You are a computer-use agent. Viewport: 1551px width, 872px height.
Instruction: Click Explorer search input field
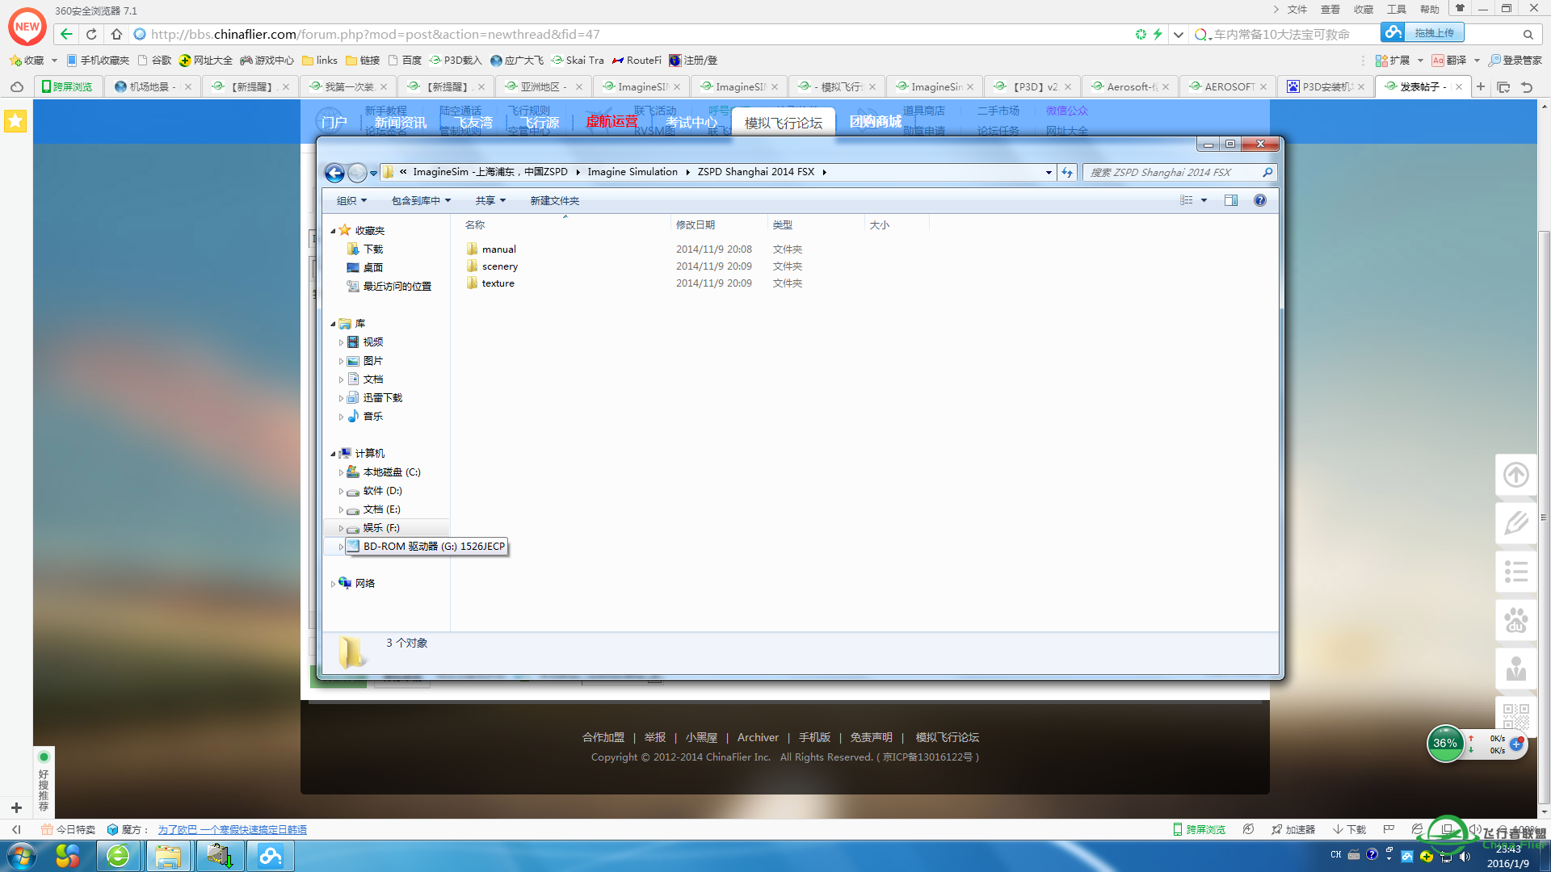[1171, 172]
